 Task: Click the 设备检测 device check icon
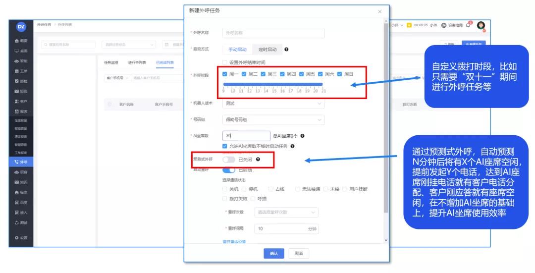coord(444,26)
